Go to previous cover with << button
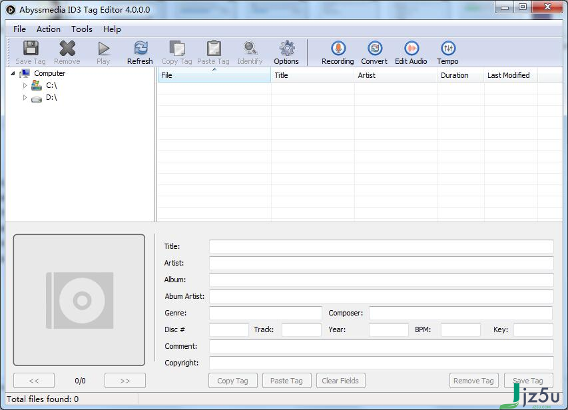This screenshot has height=410, width=568. [x=34, y=381]
